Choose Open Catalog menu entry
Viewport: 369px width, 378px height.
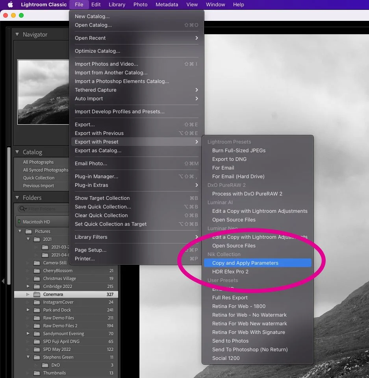pos(136,25)
